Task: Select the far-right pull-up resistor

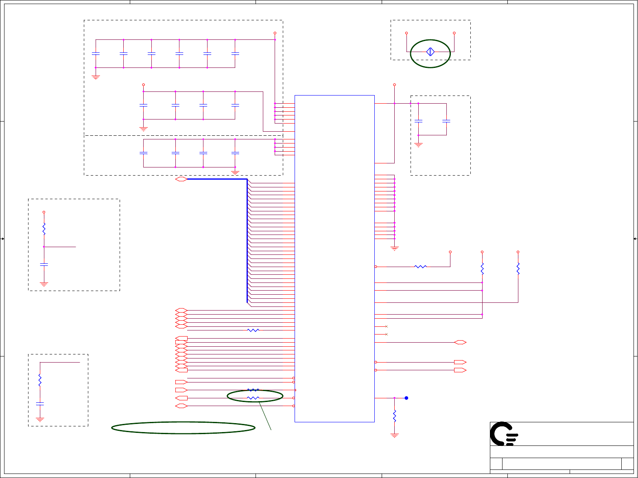Action: (518, 269)
